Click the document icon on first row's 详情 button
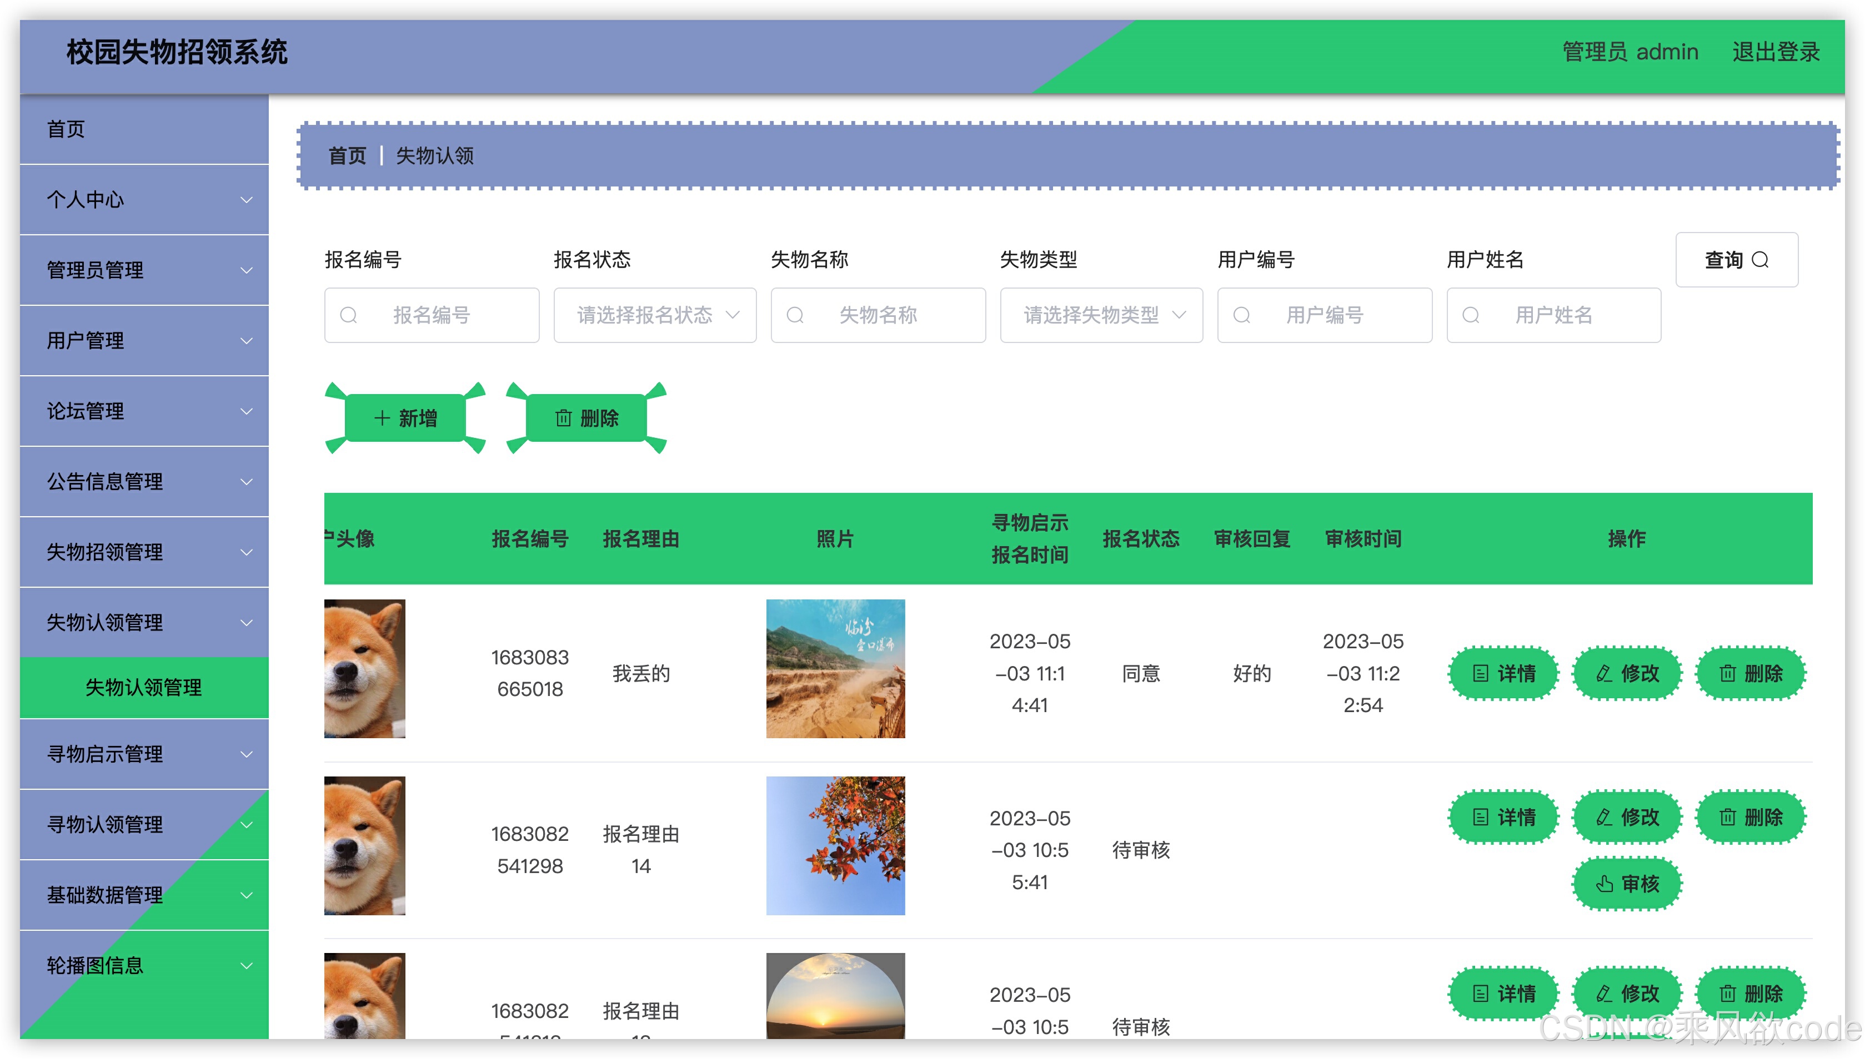Screen dimensions: 1865x1059 (1480, 673)
